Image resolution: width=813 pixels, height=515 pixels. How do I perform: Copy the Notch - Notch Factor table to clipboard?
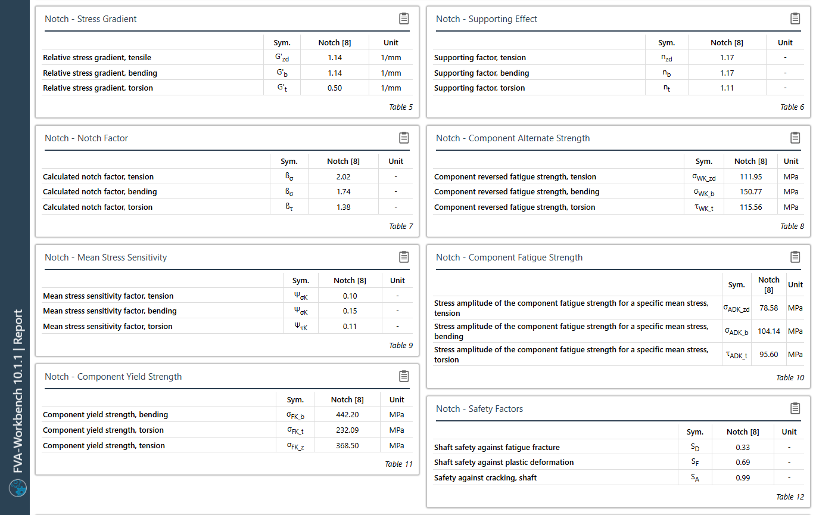pyautogui.click(x=404, y=138)
